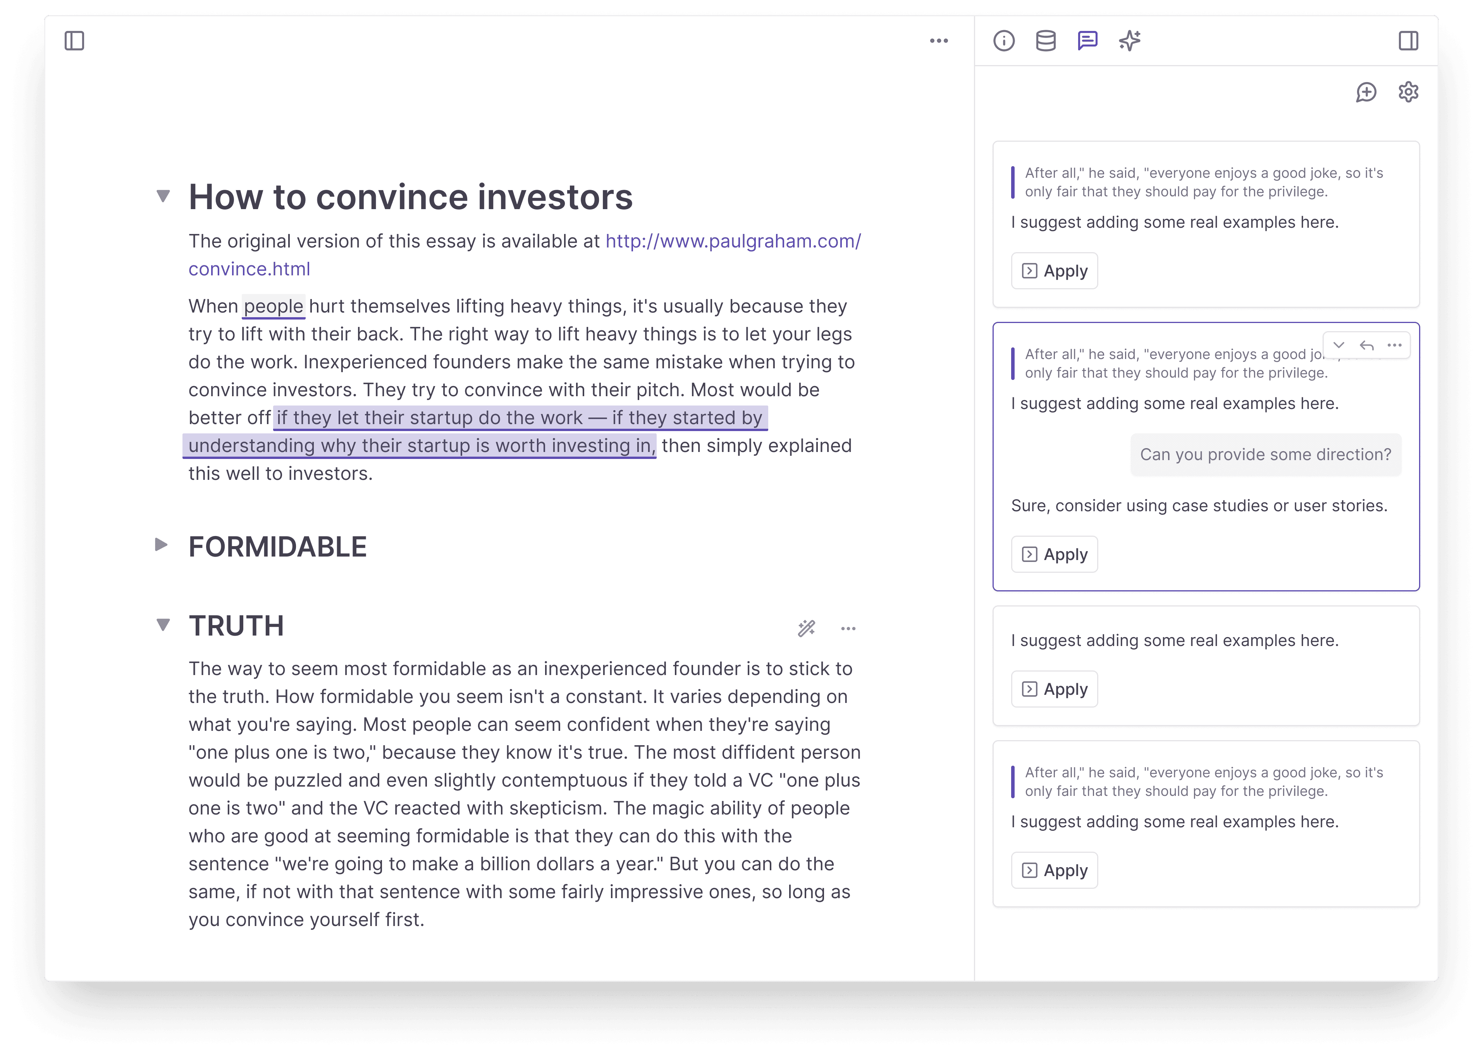Expand the FORMIDABLE section
The height and width of the screenshot is (1055, 1483).
tap(162, 545)
